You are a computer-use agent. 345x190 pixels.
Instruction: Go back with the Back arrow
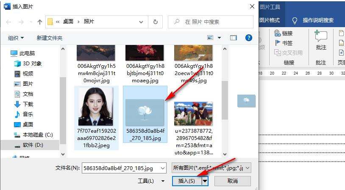pos(8,22)
